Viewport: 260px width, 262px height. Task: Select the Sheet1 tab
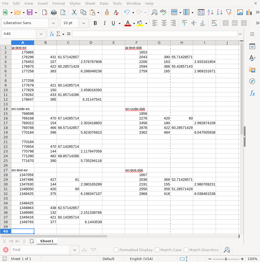[47, 241]
